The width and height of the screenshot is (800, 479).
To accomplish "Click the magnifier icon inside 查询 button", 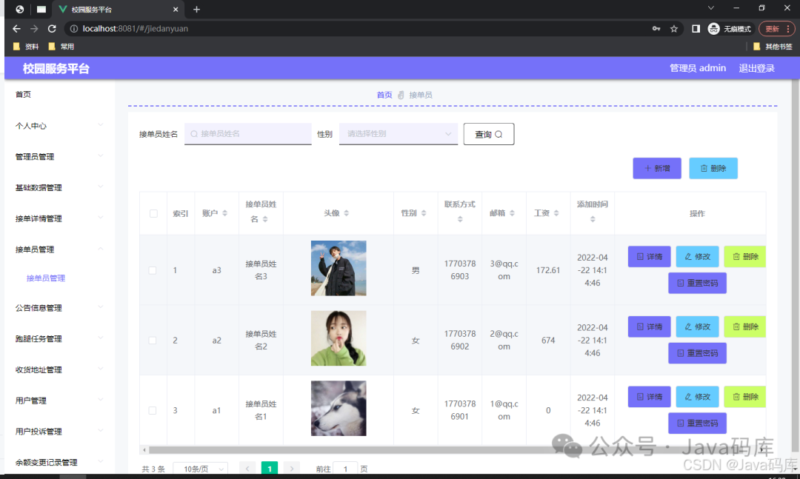I will pos(498,134).
